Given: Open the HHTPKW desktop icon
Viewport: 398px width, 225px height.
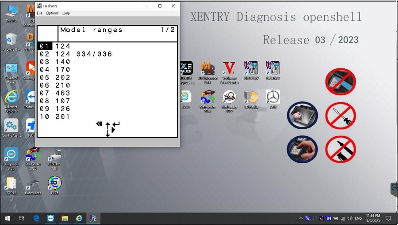Looking at the screenshot, I should point(251,71).
